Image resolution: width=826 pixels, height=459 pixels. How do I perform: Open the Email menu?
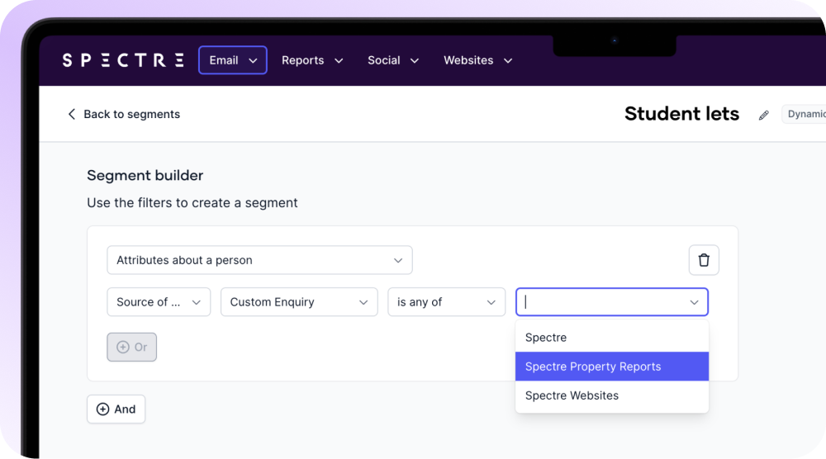233,60
